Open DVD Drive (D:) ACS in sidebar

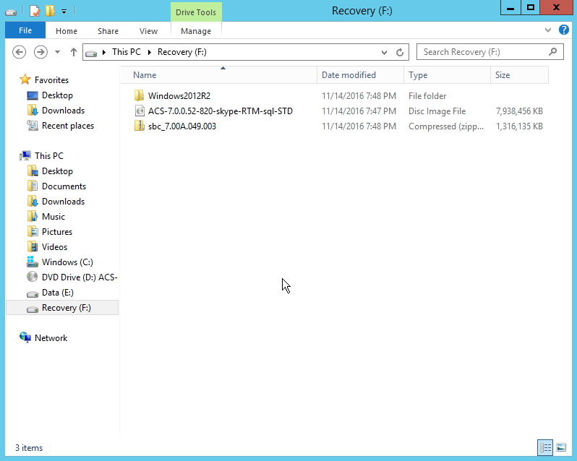(80, 277)
